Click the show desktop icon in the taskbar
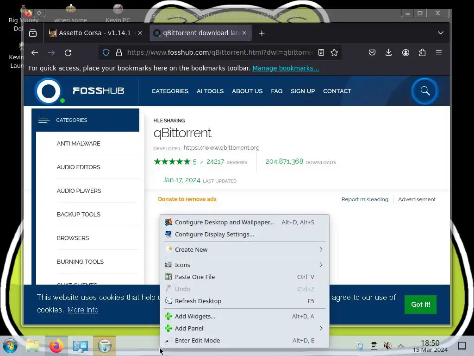474x356 pixels. click(462, 346)
